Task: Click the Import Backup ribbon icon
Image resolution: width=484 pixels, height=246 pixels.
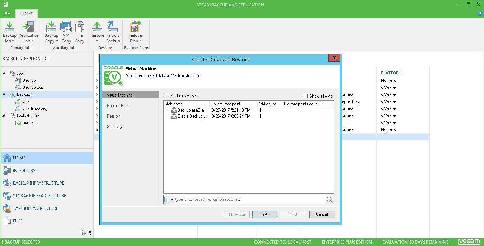Action: pos(113,32)
